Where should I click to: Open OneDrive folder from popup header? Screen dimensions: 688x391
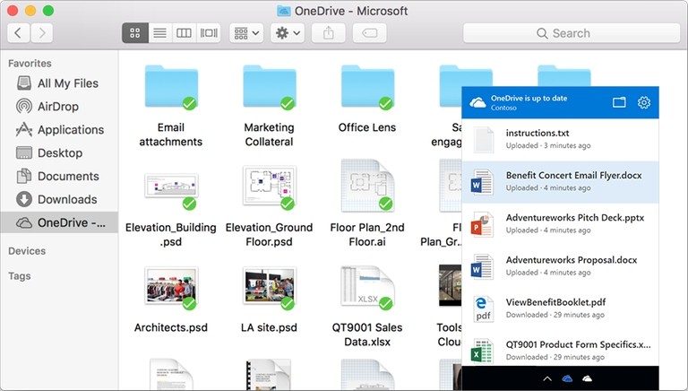pyautogui.click(x=619, y=102)
